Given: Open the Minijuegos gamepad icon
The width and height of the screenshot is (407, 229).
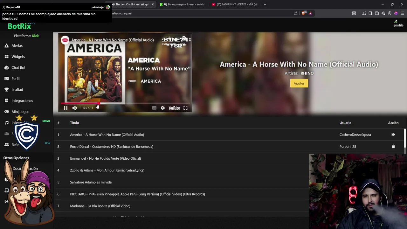Looking at the screenshot, I should point(6,112).
